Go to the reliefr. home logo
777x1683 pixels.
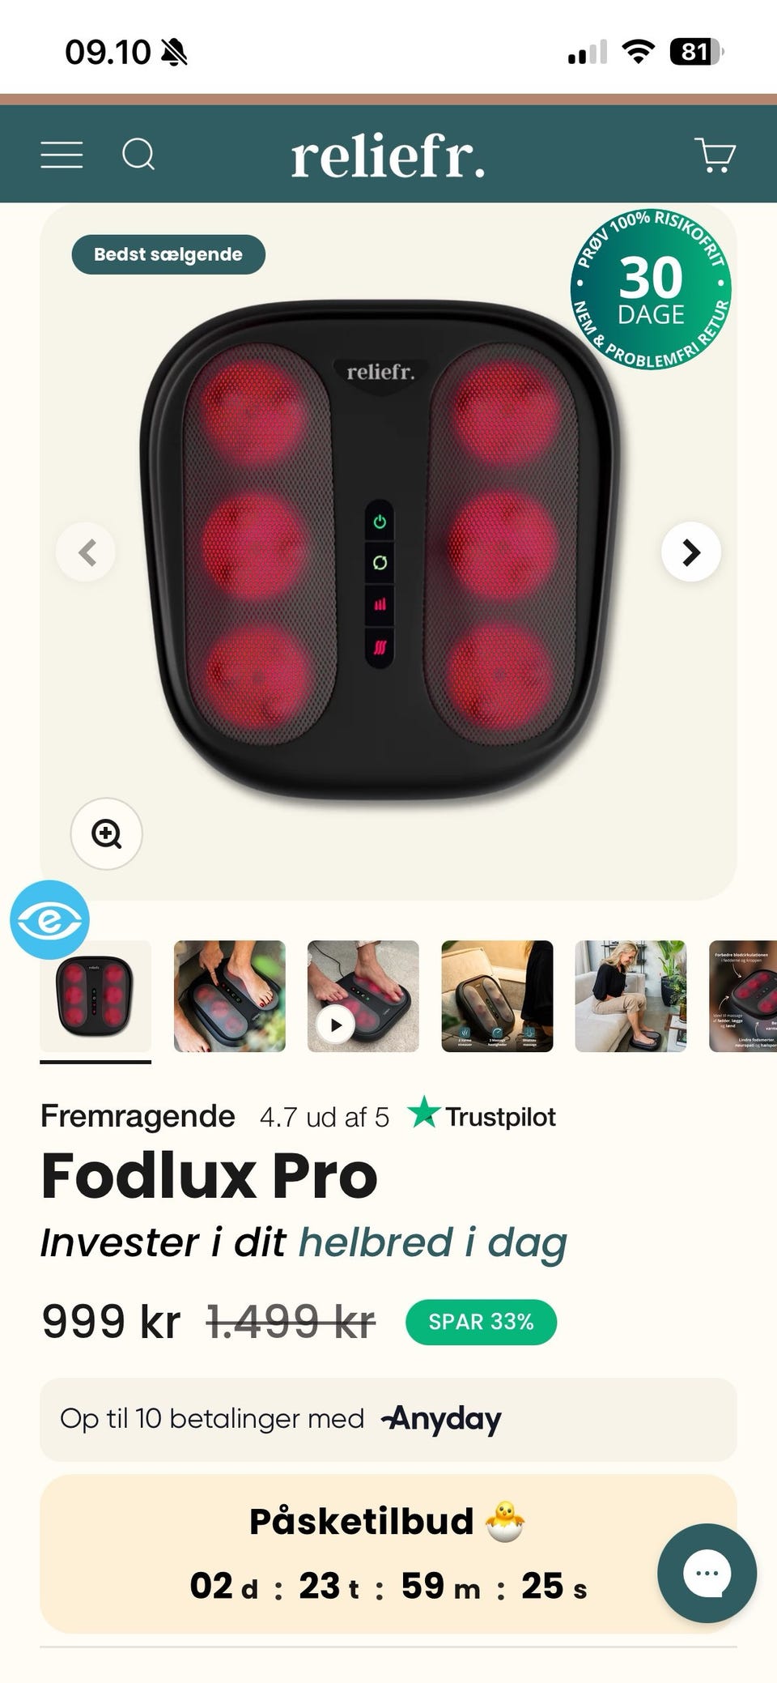click(x=388, y=156)
